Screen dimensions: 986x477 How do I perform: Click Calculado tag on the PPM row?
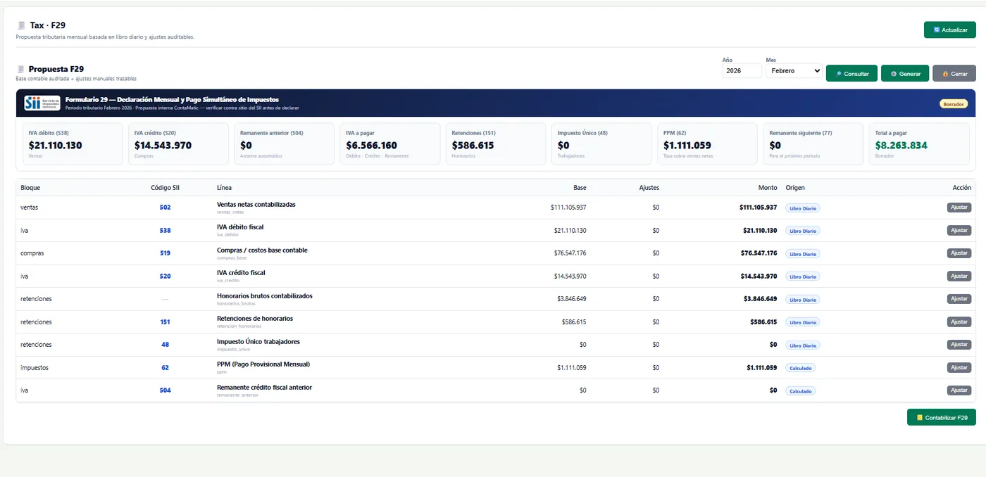[x=800, y=368]
